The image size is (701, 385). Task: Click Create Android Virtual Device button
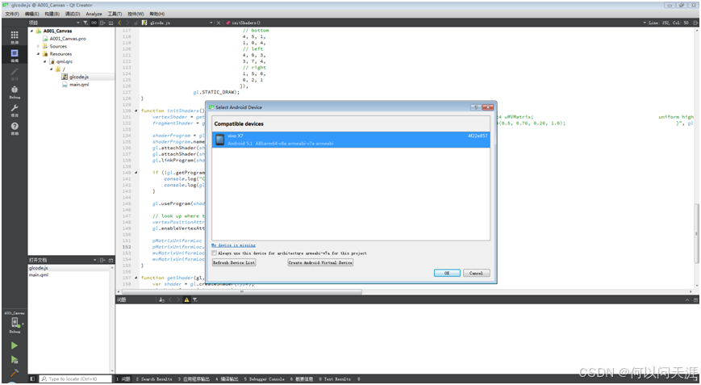tap(320, 262)
